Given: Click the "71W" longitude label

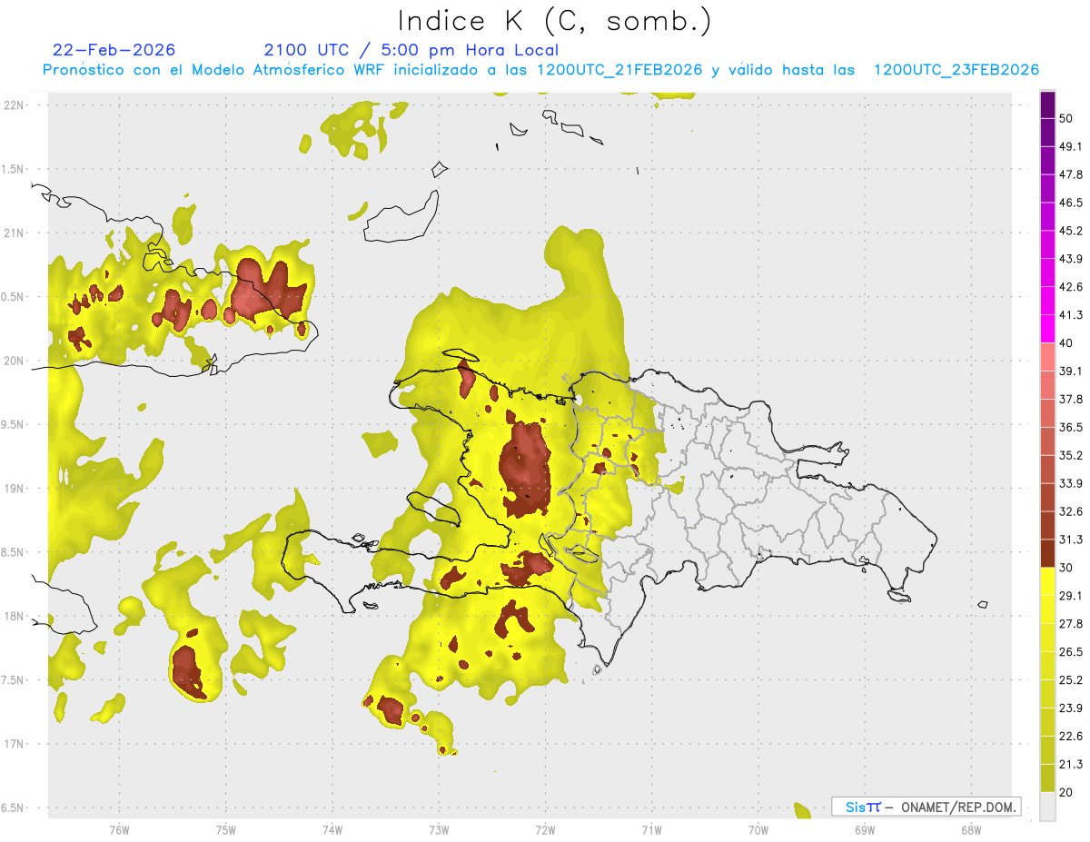Looking at the screenshot, I should pyautogui.click(x=651, y=830).
